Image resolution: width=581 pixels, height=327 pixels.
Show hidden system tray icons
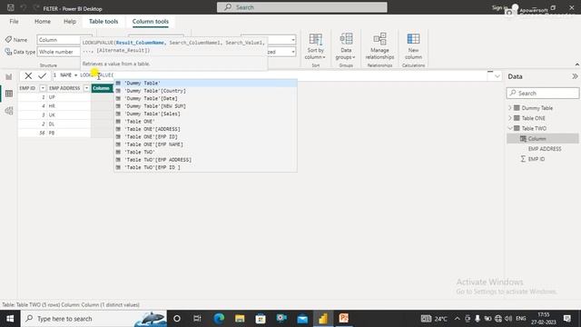click(457, 319)
